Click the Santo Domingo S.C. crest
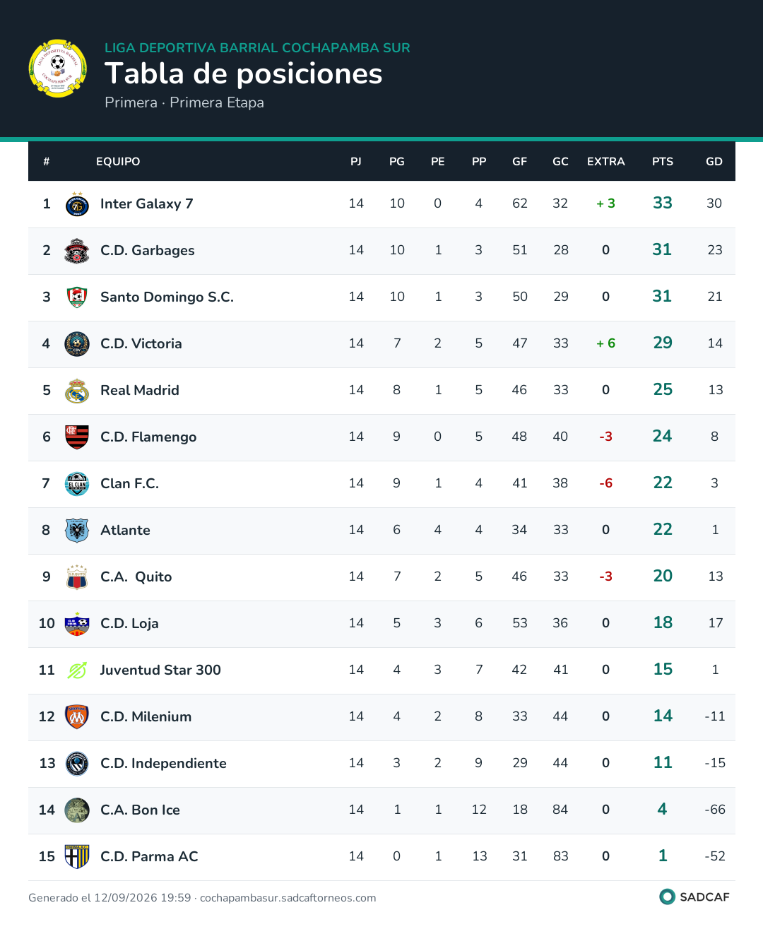 pos(77,297)
